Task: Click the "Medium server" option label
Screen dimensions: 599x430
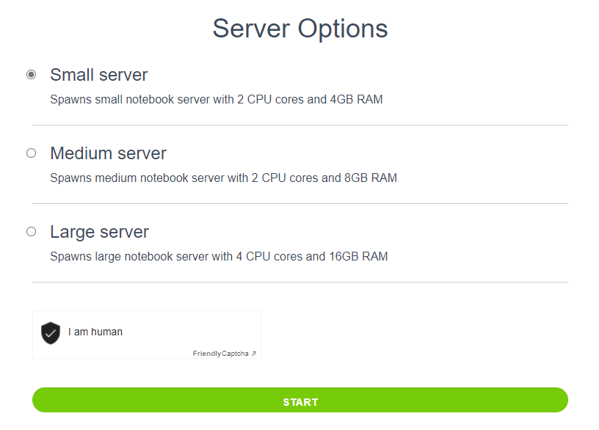Action: [108, 153]
